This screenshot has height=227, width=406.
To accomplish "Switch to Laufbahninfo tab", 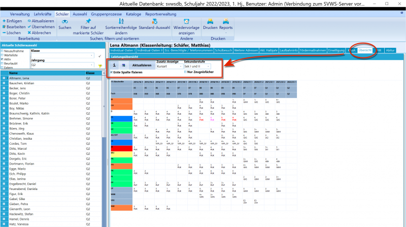I will coord(289,50).
